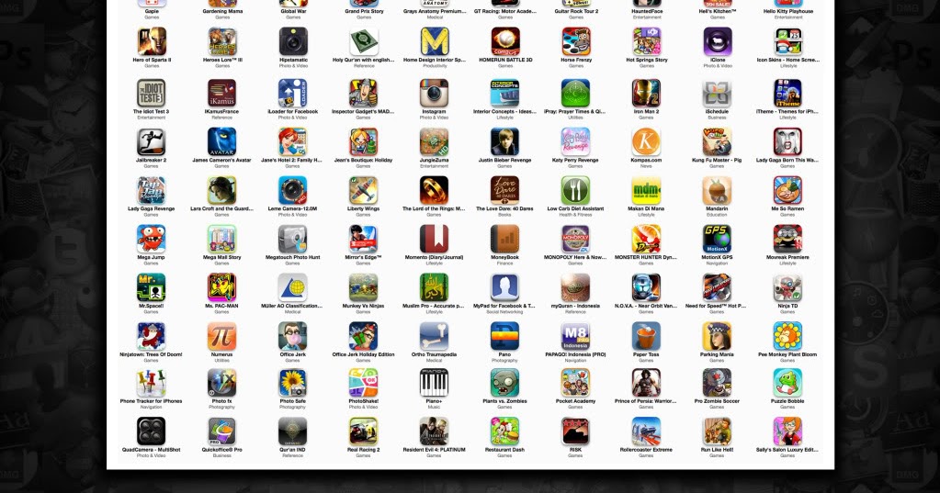Click the Mirror's Edge icon
The height and width of the screenshot is (493, 940).
[x=363, y=239]
